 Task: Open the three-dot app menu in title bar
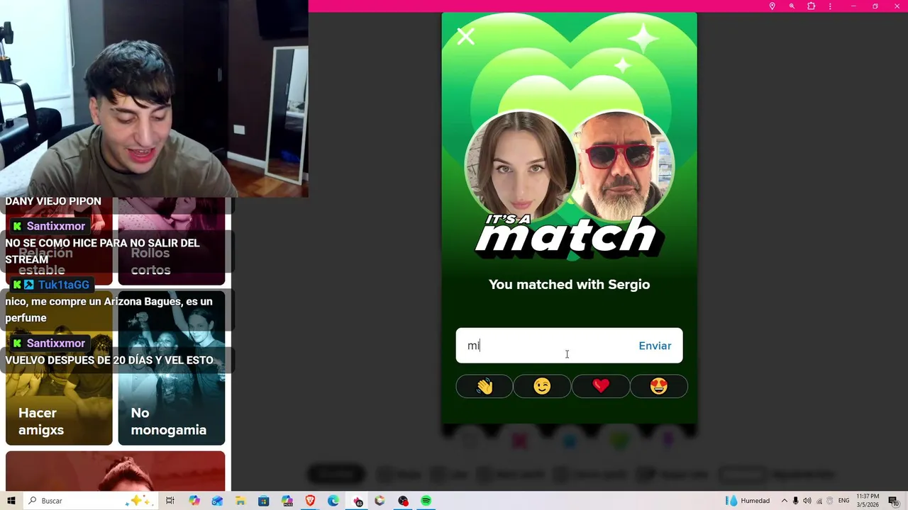click(x=830, y=6)
